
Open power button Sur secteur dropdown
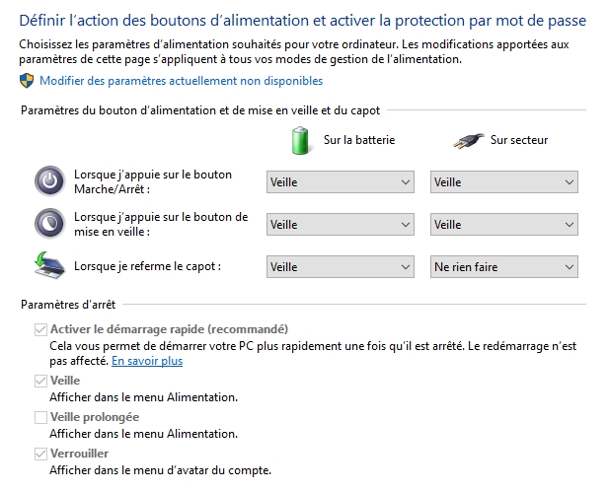[x=504, y=181]
